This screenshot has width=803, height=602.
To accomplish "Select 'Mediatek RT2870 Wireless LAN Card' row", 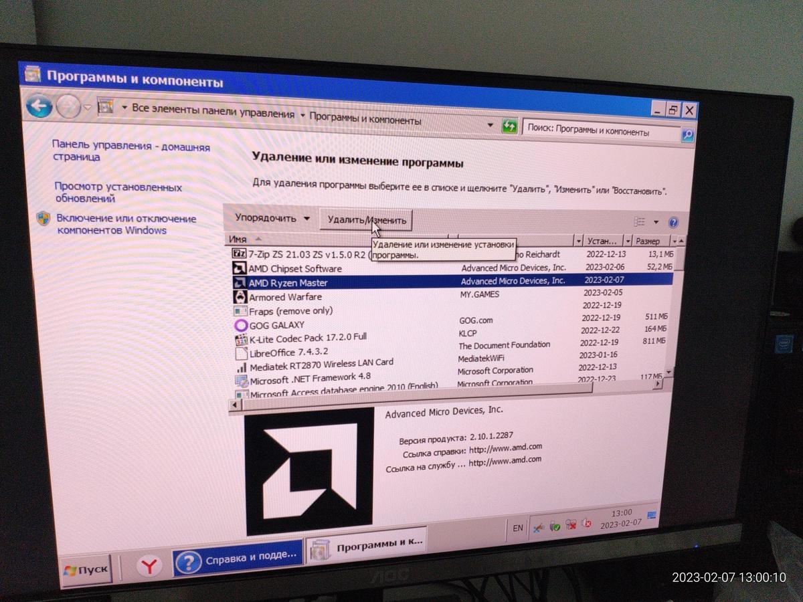I will pos(451,362).
